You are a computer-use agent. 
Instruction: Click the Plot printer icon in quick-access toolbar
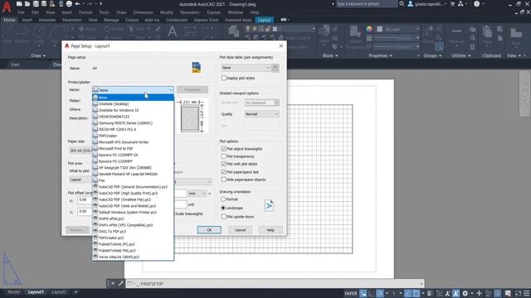coord(69,4)
